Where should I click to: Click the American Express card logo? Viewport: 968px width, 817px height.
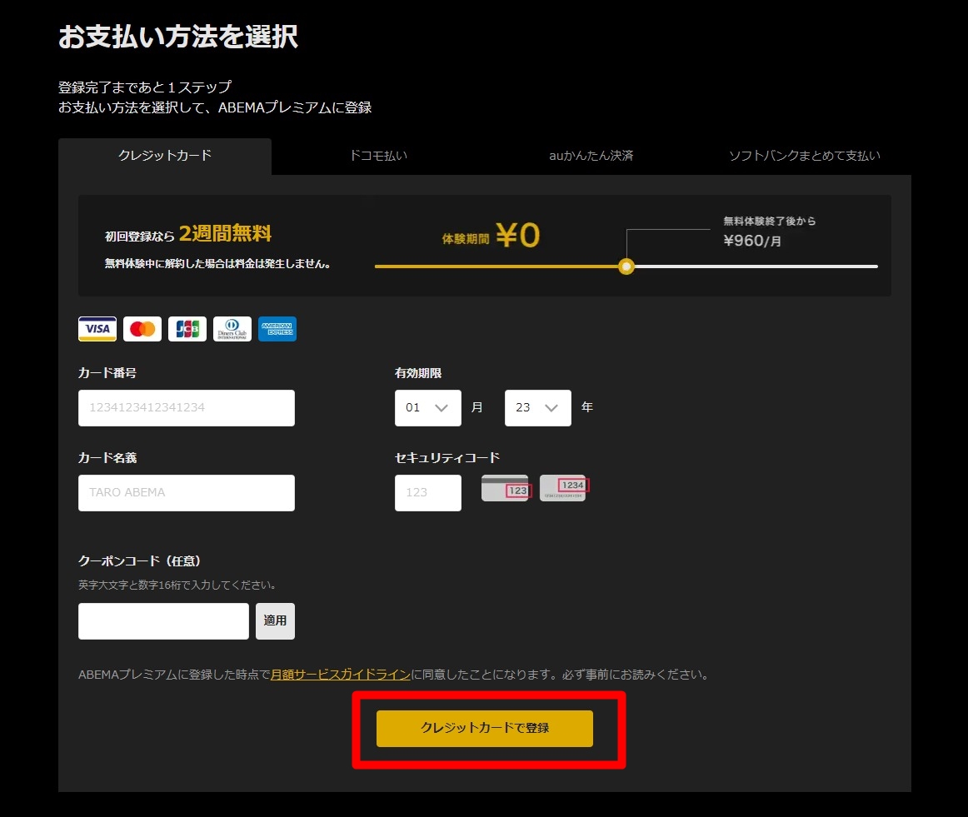click(x=277, y=329)
